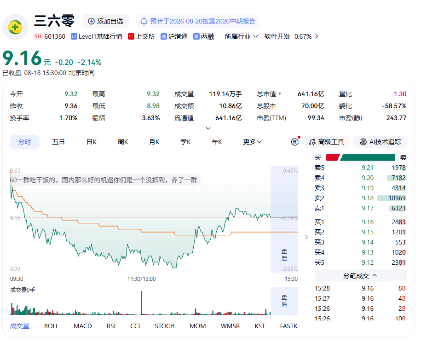Add stock to watchlist with 添加自选
The image size is (421, 343).
click(105, 21)
